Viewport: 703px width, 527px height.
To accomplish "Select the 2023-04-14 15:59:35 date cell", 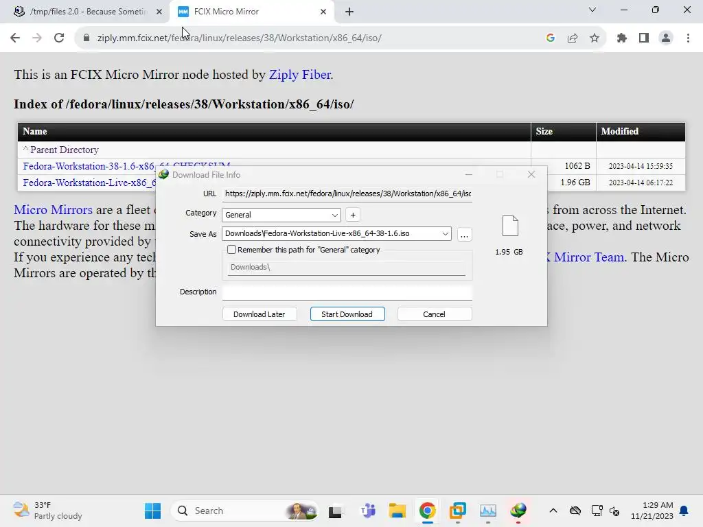I will tap(641, 166).
